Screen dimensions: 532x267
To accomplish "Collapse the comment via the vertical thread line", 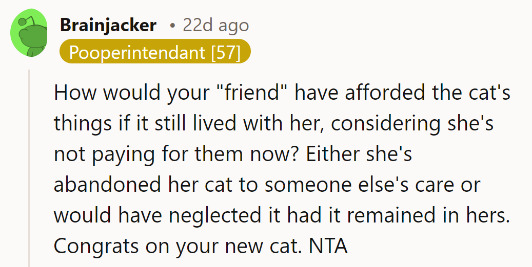I will (29, 169).
